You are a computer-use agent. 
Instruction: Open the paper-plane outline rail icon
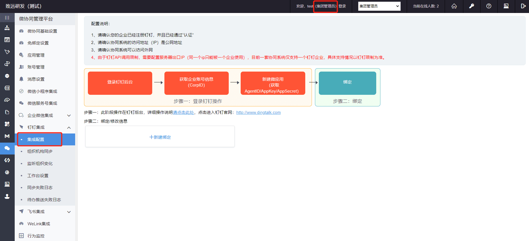7,52
